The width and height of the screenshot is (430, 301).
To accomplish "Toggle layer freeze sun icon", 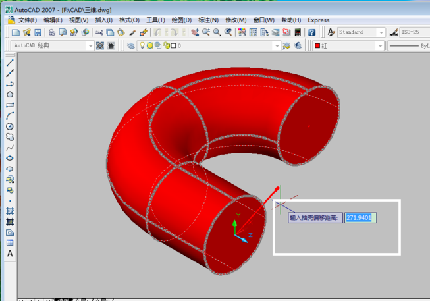I will (x=149, y=46).
